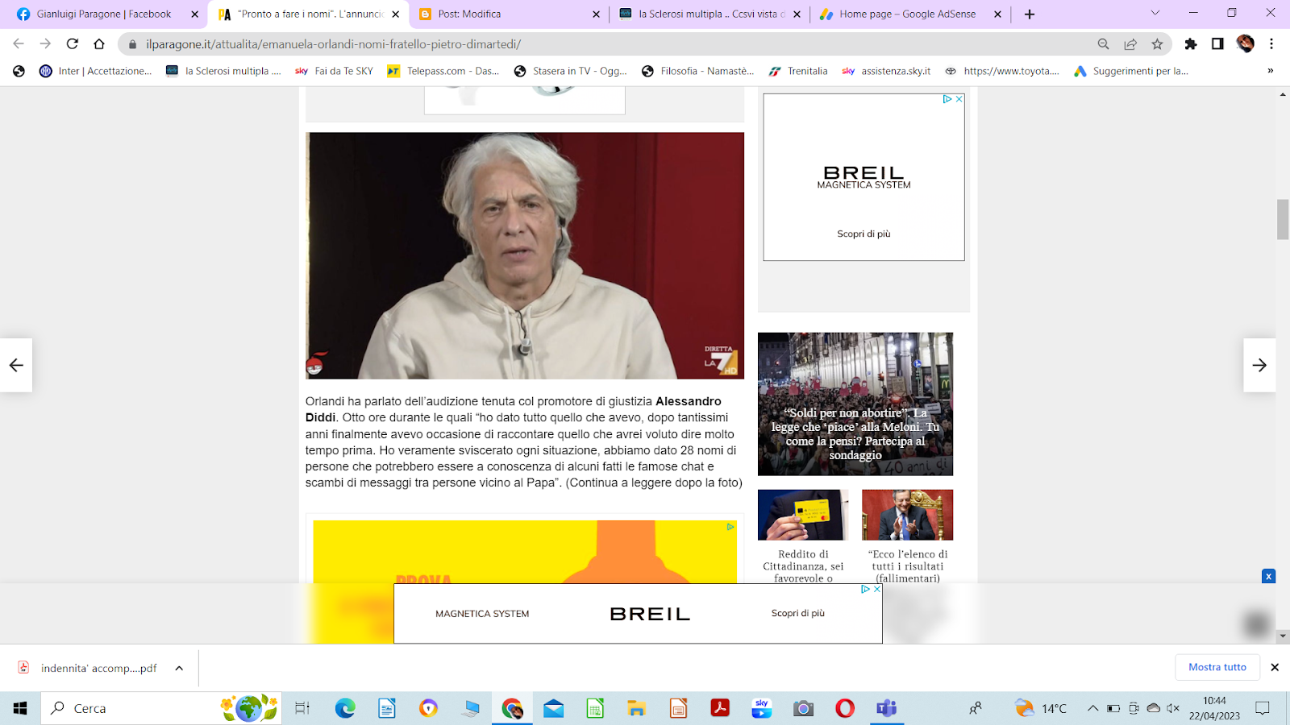Reload the current page
This screenshot has height=725, width=1290.
tap(73, 44)
